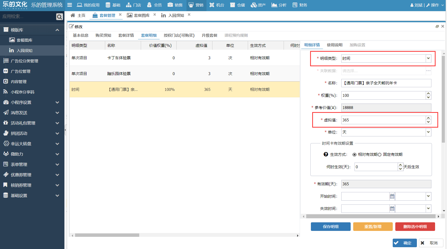Open 广告位分类管理 in sidebar
Screen dimensions: 447x249
(32, 61)
